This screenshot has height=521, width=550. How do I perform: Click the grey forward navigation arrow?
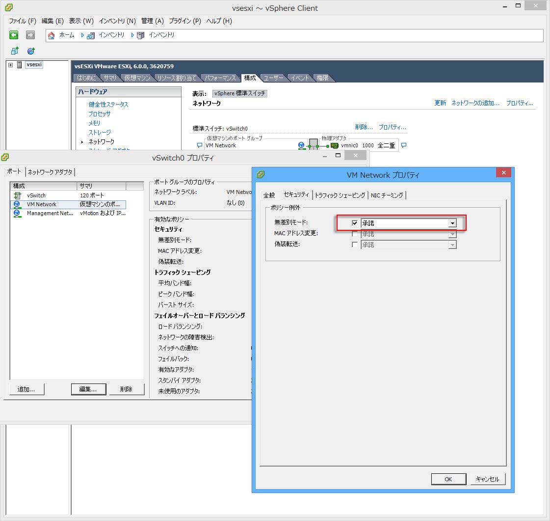(30, 35)
